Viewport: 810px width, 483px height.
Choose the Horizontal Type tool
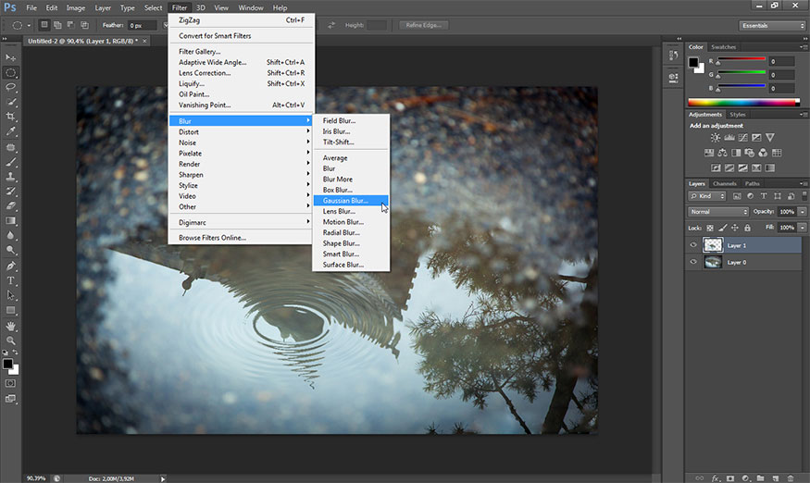(x=11, y=280)
